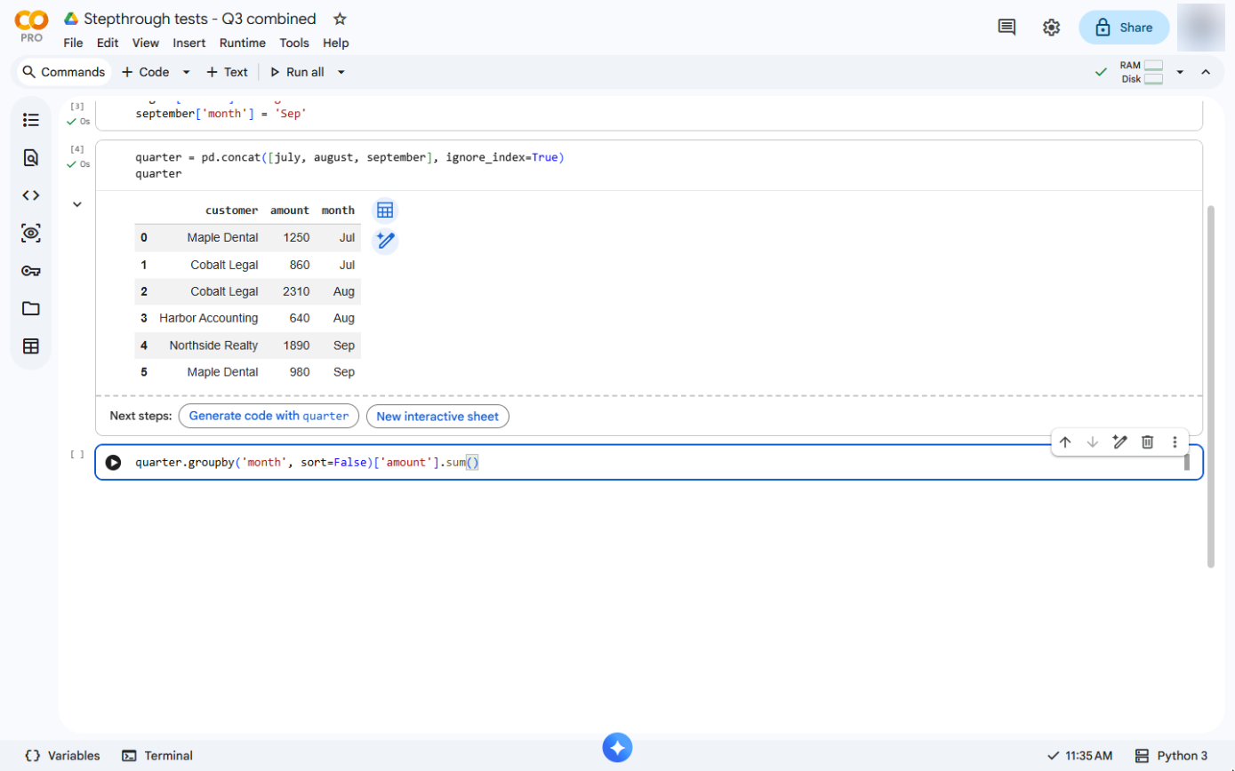
Task: Open Find and replace in sidebar
Action: 31,158
